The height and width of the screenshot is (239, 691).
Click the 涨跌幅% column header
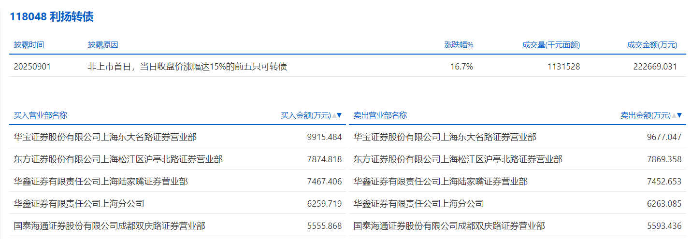(459, 45)
